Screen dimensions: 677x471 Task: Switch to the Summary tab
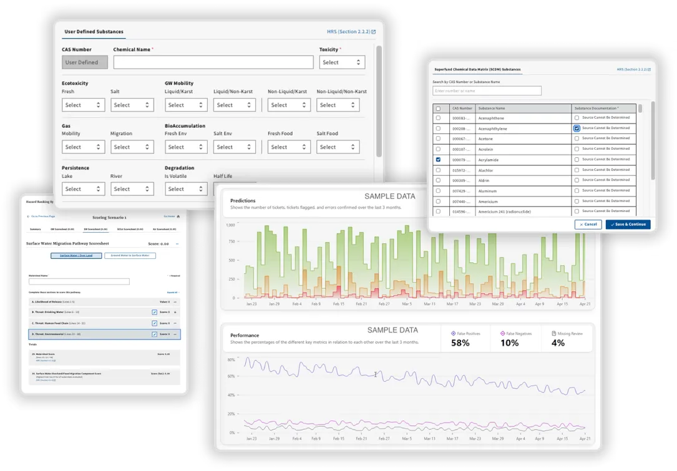(35, 229)
